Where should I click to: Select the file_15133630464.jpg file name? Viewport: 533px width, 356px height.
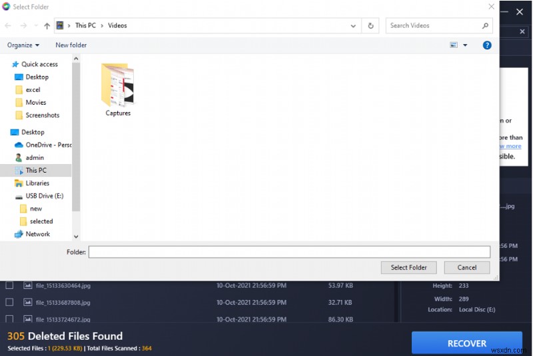click(x=63, y=285)
